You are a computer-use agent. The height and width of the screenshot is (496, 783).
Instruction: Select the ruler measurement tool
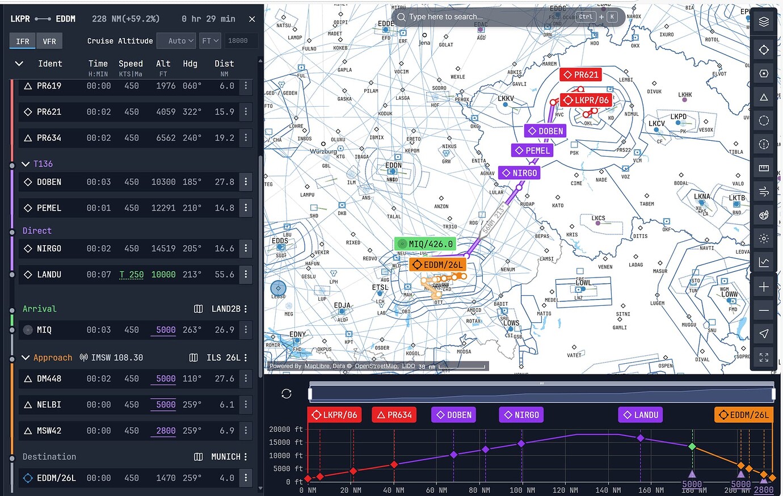[764, 168]
